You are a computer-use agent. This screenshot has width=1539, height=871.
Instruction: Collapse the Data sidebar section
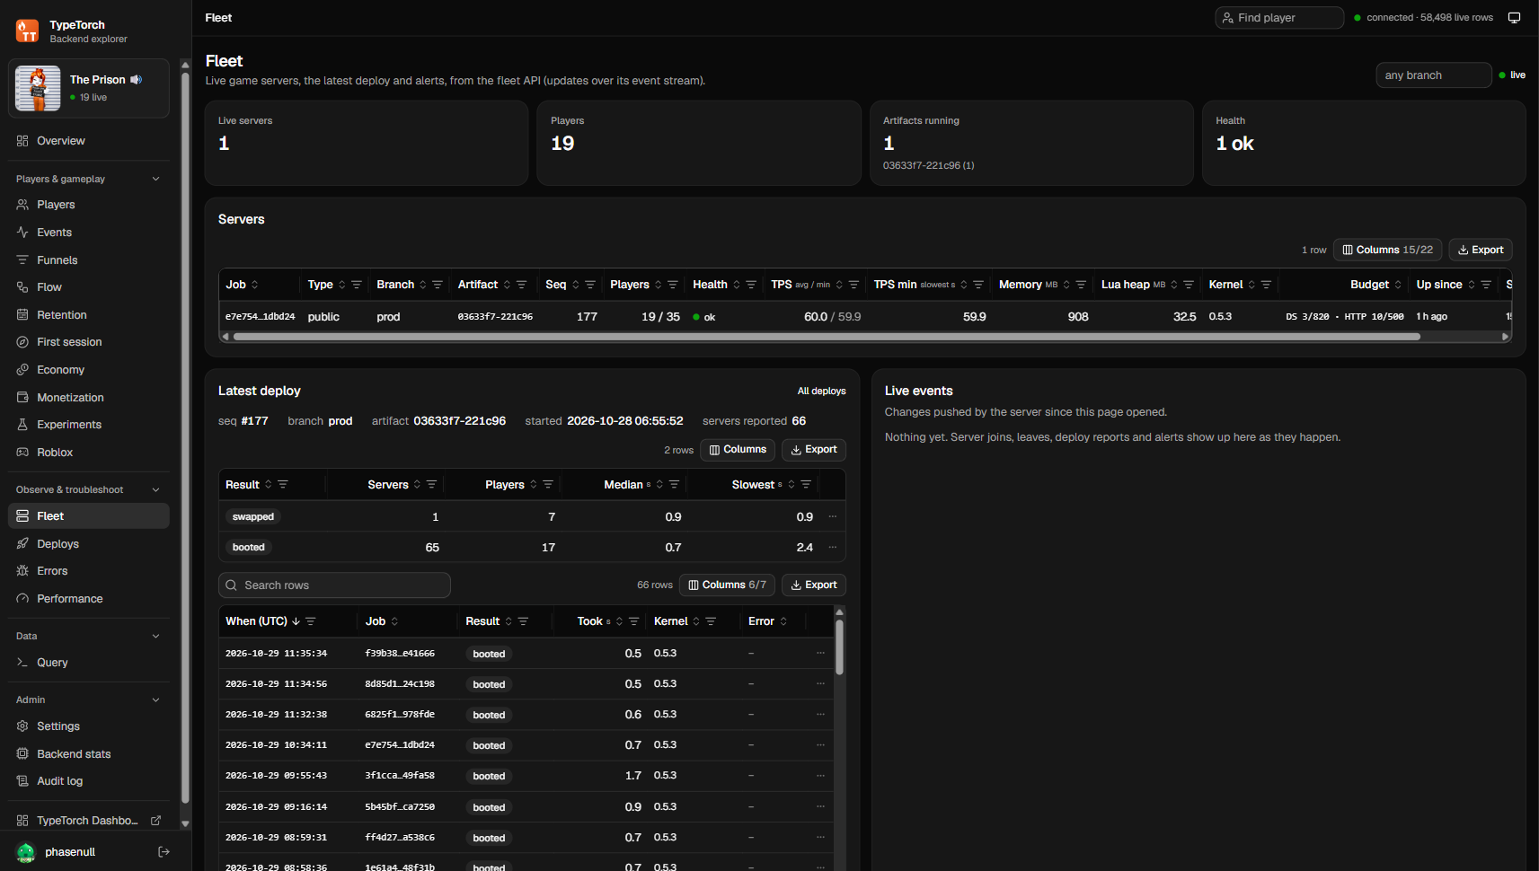pyautogui.click(x=156, y=637)
